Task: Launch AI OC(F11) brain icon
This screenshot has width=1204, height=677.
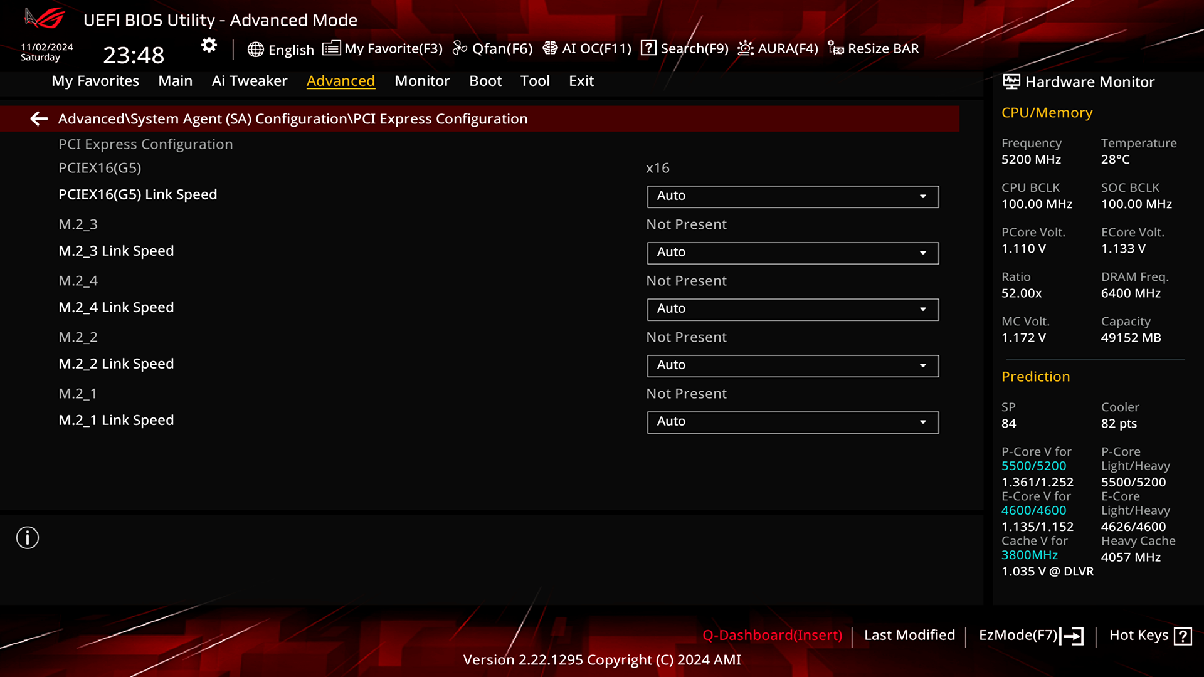Action: 549,48
